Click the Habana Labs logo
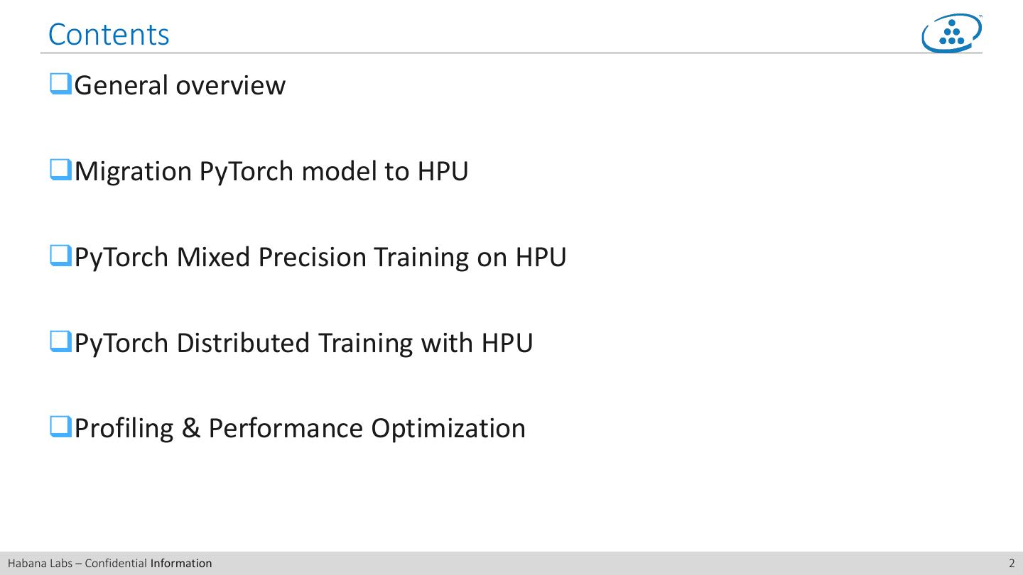Screen dimensions: 1023x575 point(952,33)
